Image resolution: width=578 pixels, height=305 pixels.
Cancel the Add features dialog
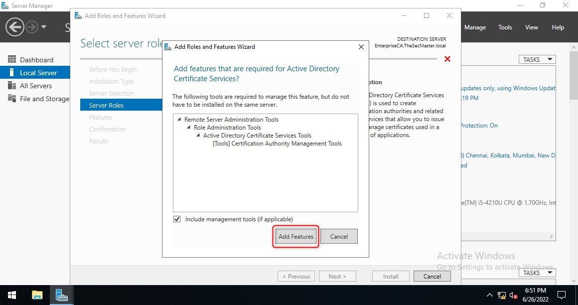click(x=339, y=236)
